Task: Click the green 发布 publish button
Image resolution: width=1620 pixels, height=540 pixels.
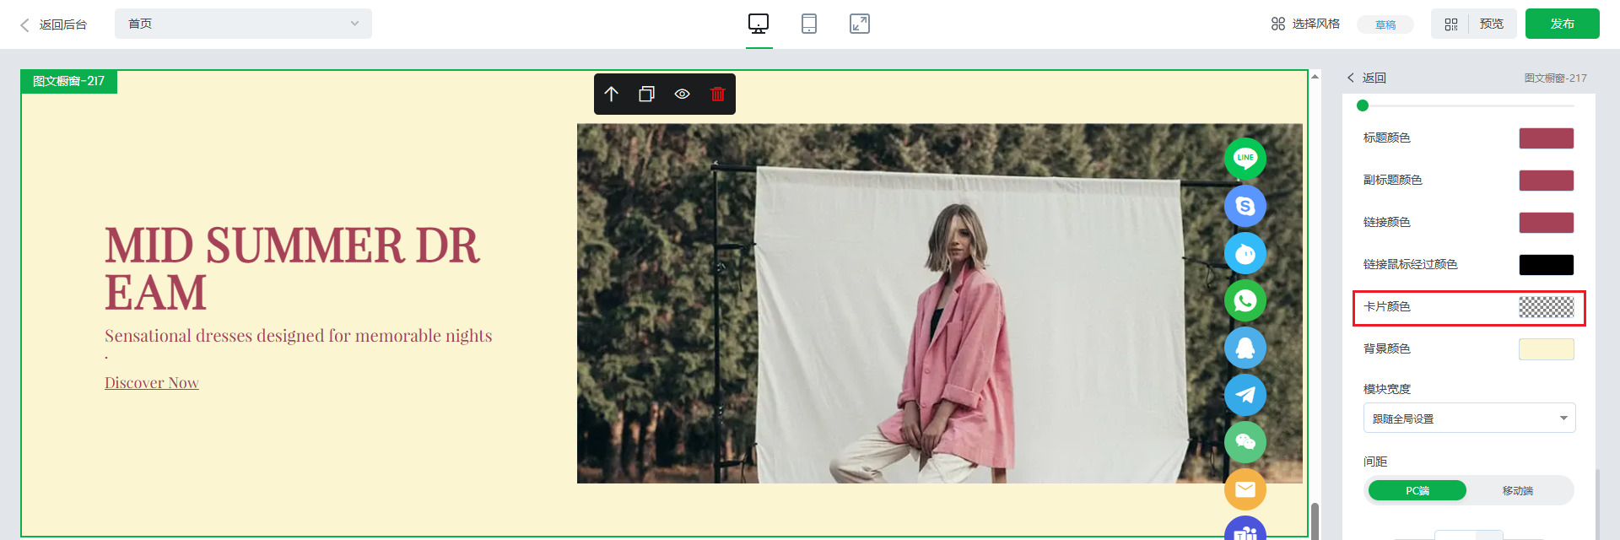Action: (1562, 24)
